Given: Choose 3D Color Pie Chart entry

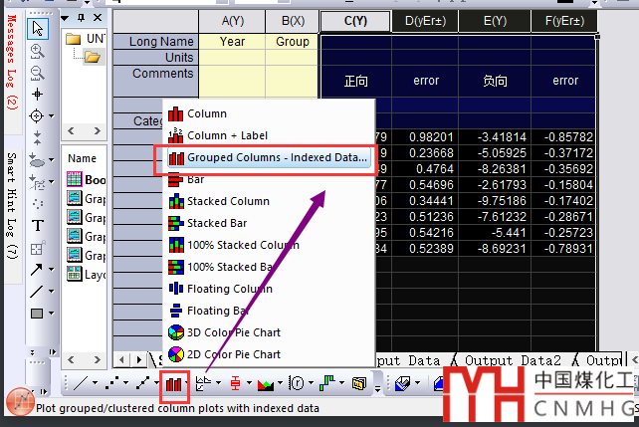Looking at the screenshot, I should point(269,332).
